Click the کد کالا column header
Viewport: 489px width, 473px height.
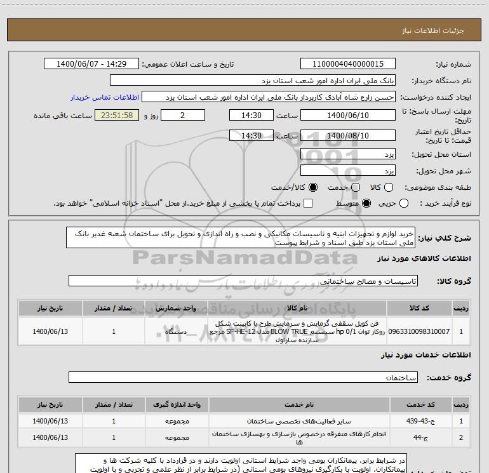(419, 308)
